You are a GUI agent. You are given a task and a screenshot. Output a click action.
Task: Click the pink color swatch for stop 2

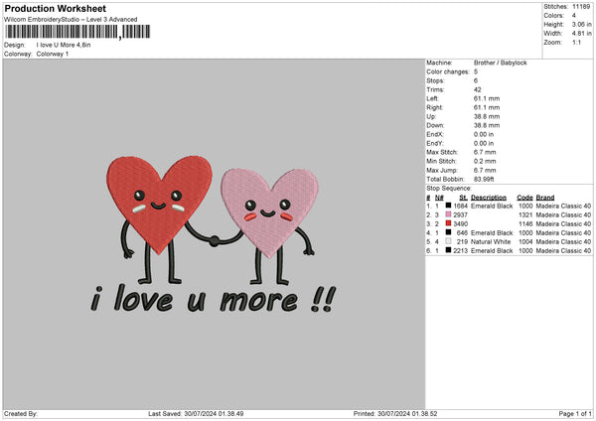(x=449, y=214)
